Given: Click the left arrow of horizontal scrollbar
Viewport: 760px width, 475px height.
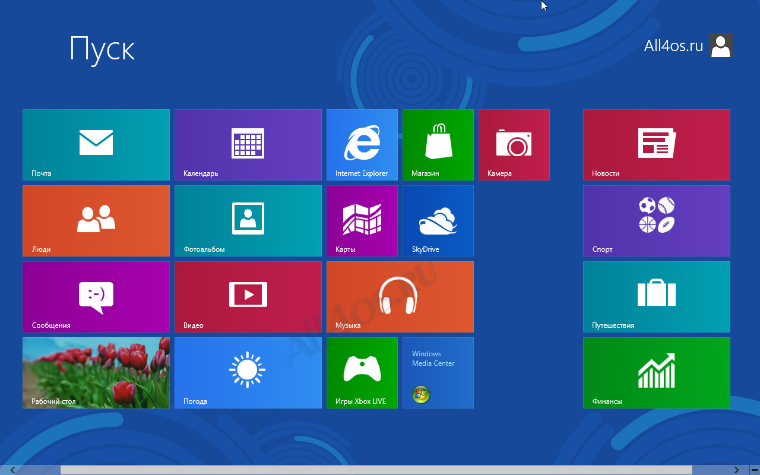Looking at the screenshot, I should click(x=12, y=470).
